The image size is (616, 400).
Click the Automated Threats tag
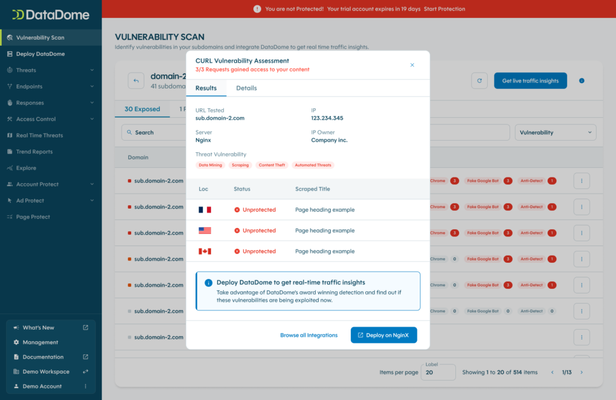tap(313, 165)
